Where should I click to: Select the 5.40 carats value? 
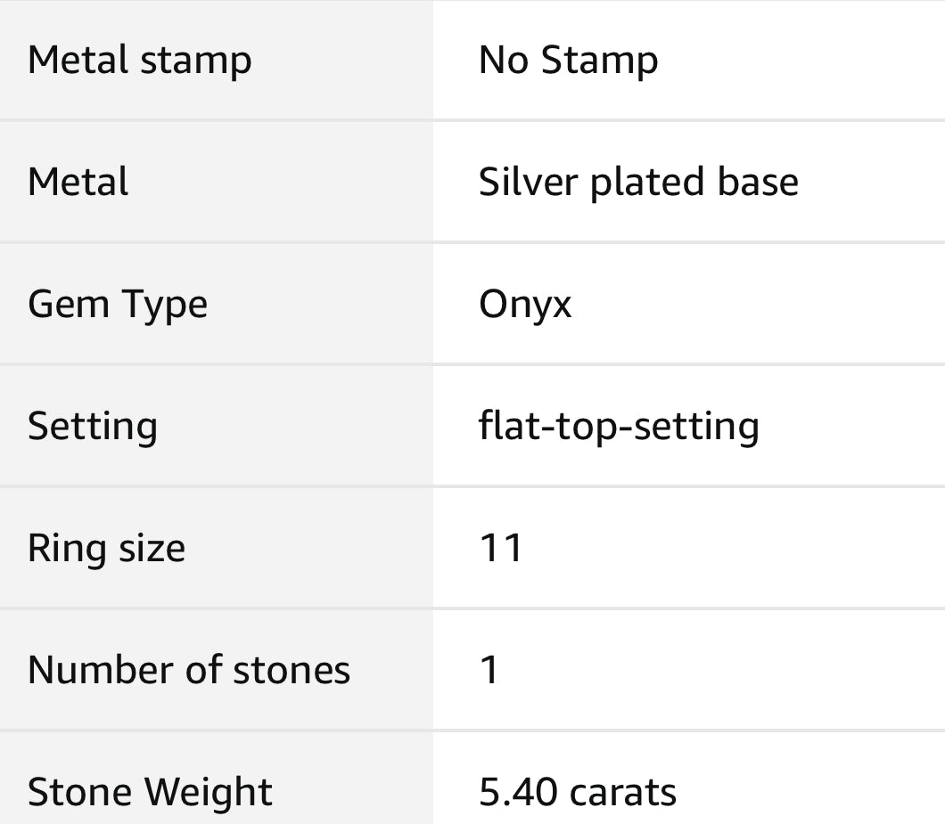(x=578, y=792)
